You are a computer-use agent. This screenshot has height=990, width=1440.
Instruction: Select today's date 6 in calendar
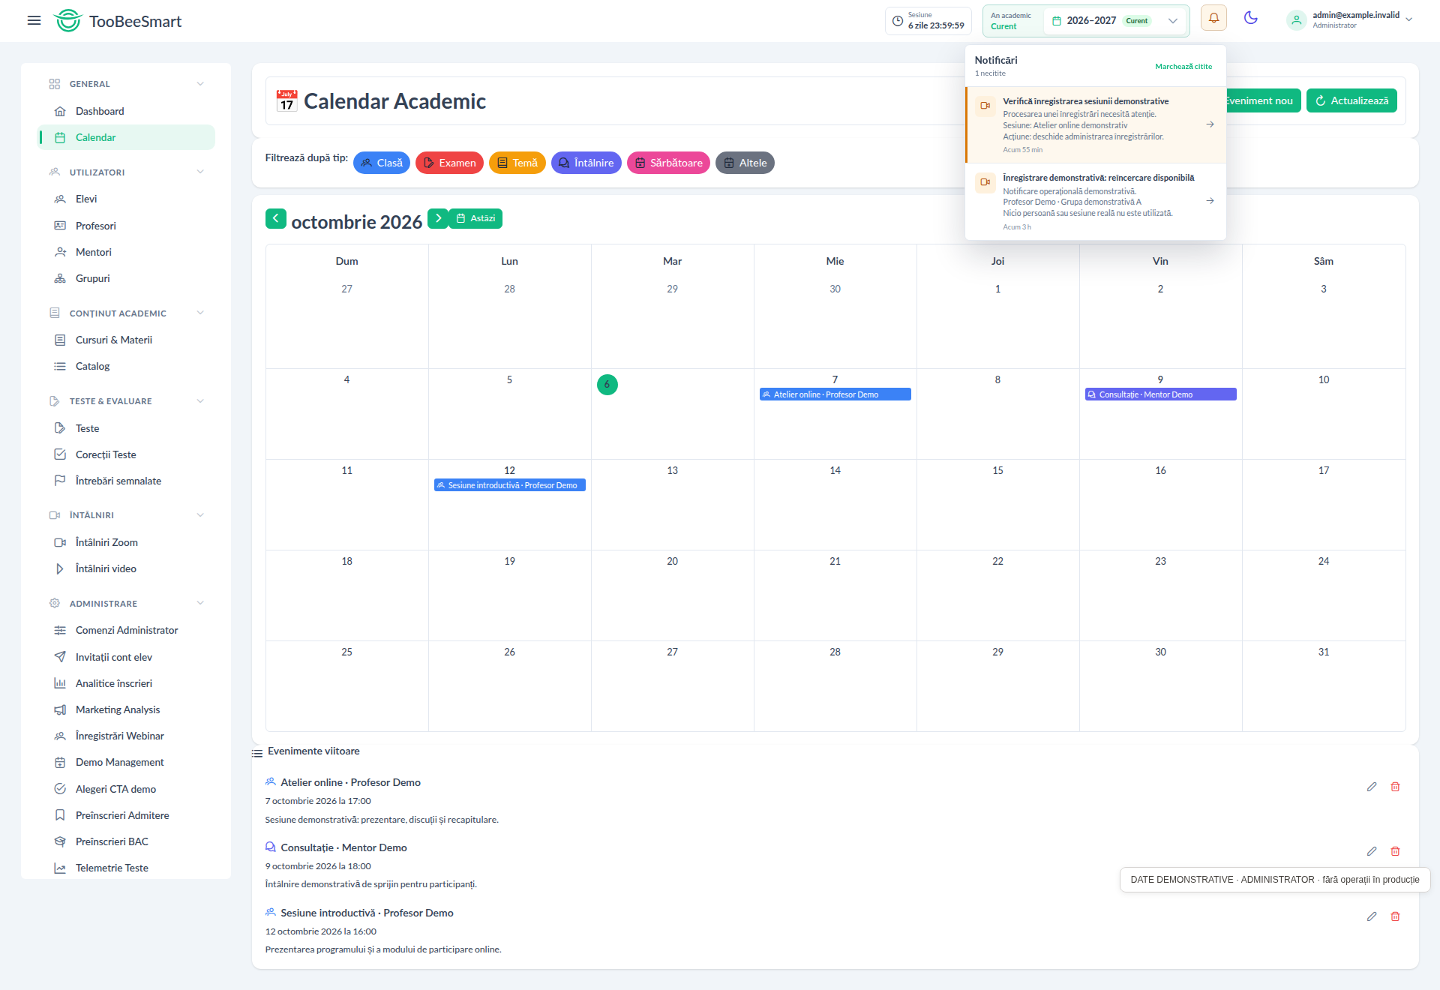click(x=607, y=385)
